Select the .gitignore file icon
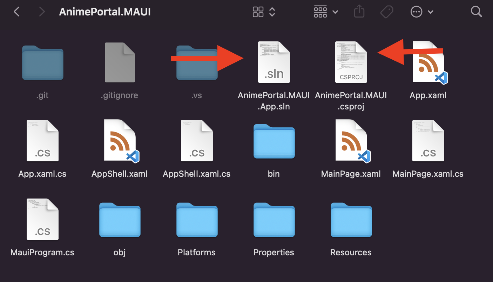493x282 pixels. click(120, 62)
